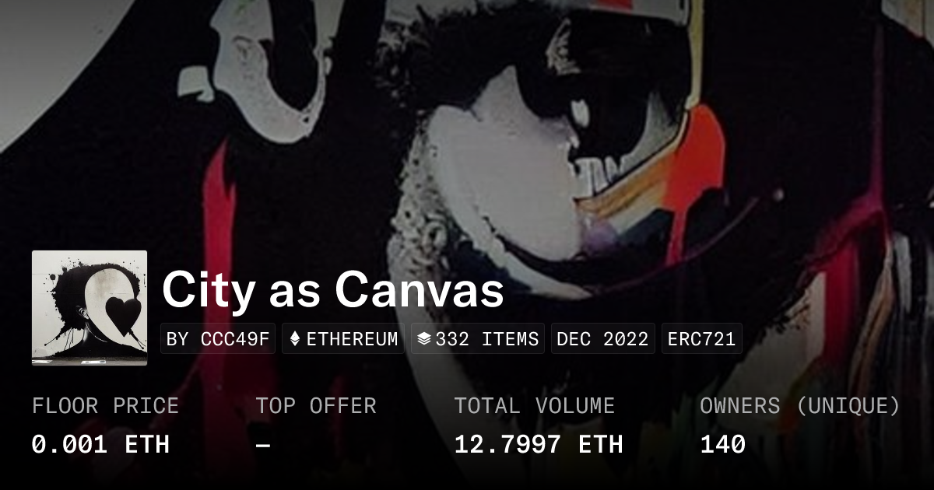Click the top offer dash value
This screenshot has width=934, height=490.
coord(263,445)
